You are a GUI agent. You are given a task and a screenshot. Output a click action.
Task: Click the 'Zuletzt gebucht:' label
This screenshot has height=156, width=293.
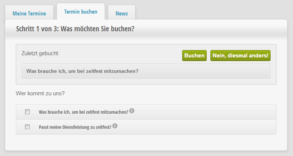coord(40,53)
